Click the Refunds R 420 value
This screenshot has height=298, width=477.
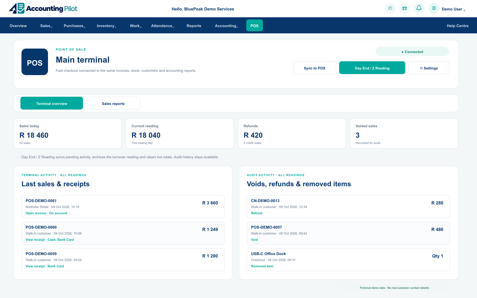tap(253, 135)
